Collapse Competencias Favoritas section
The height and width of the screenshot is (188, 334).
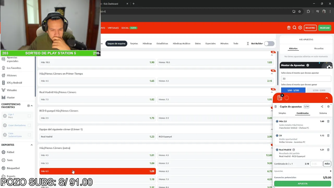point(32,106)
